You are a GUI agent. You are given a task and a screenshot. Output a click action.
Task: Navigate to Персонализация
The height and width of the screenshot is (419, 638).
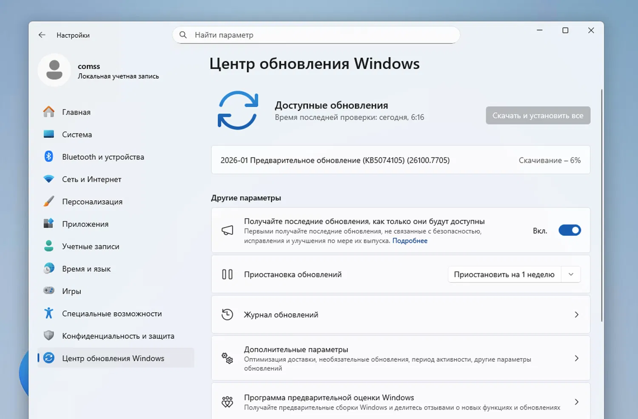pos(116,201)
